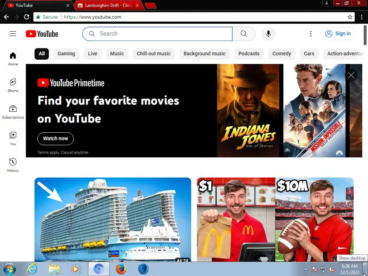Open Shorts from the sidebar
The height and width of the screenshot is (276, 368).
[13, 86]
